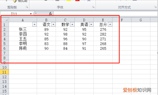The image size is (158, 95).
Task: Select 王五's 英语 score 90
Action: (x=84, y=39)
